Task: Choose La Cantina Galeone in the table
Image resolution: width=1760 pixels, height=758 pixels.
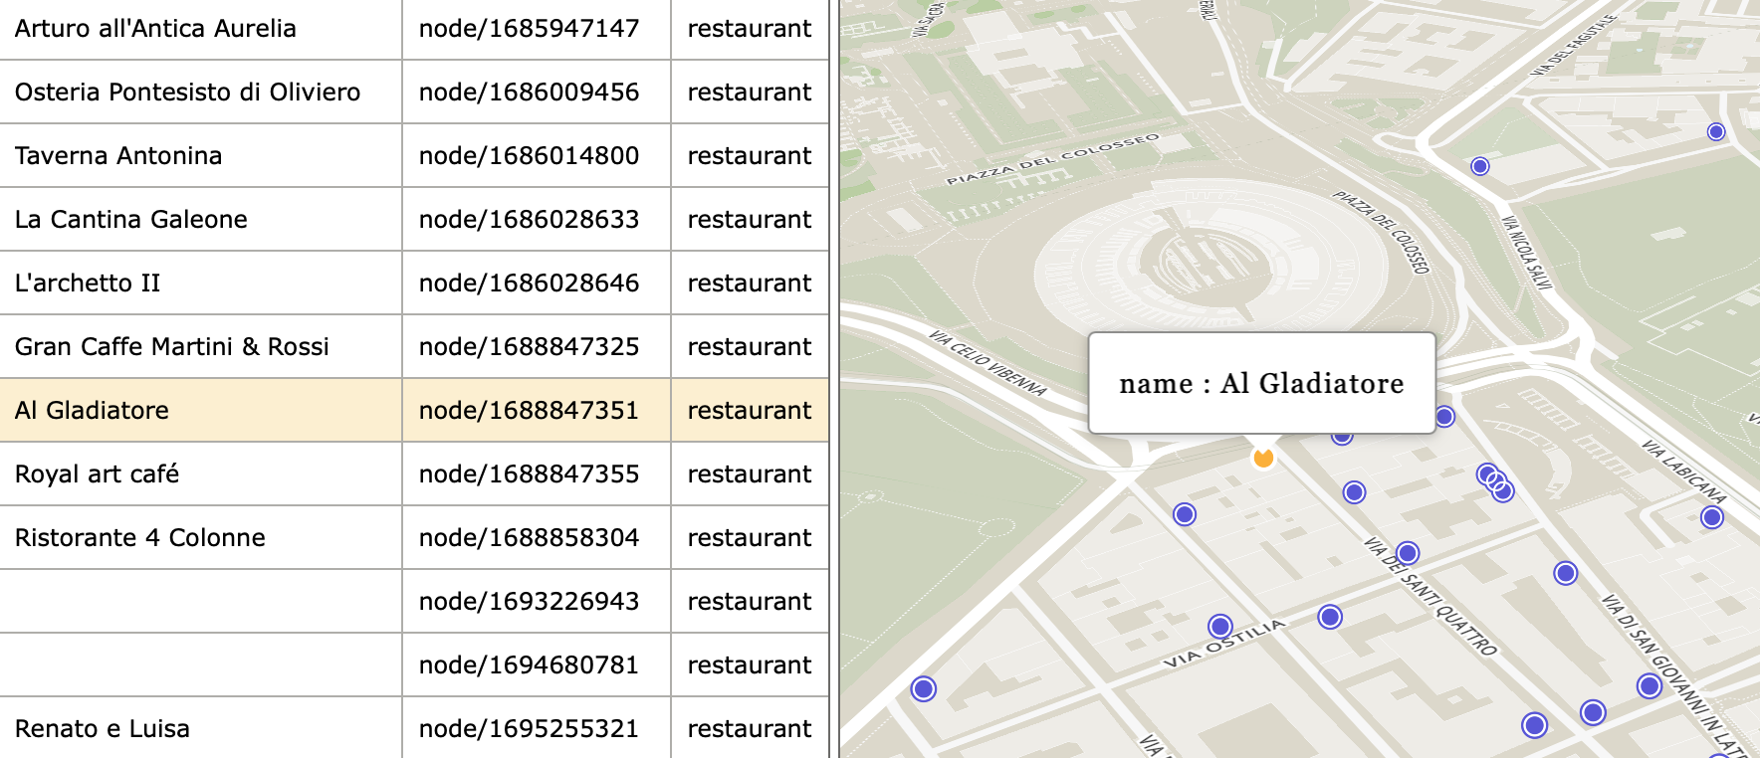Action: (x=131, y=220)
